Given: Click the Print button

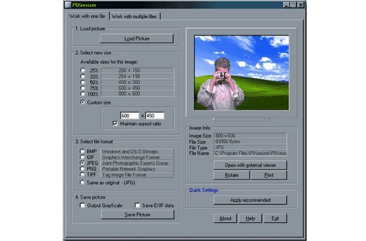Looking at the screenshot, I should [x=269, y=176].
